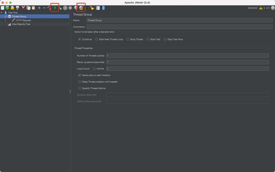Click the yellow warning log icon
Viewport: 275px width, 172px height.
261,8
